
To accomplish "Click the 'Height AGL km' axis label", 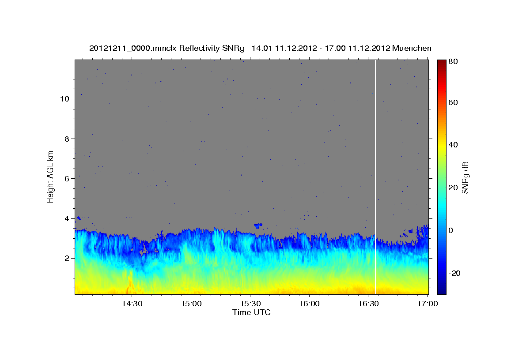I will pos(50,176).
